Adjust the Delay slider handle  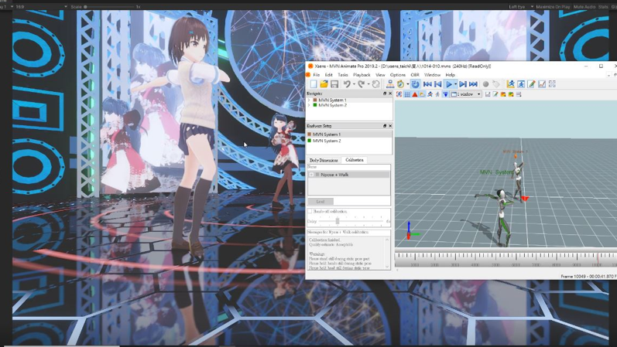pyautogui.click(x=338, y=221)
